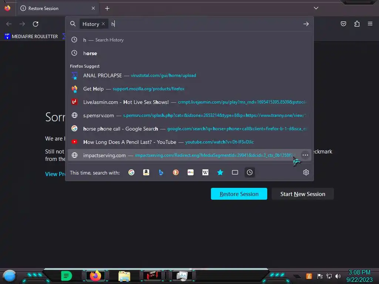This screenshot has height=284, width=379.
Task: Reload the current page
Action: tap(36, 24)
